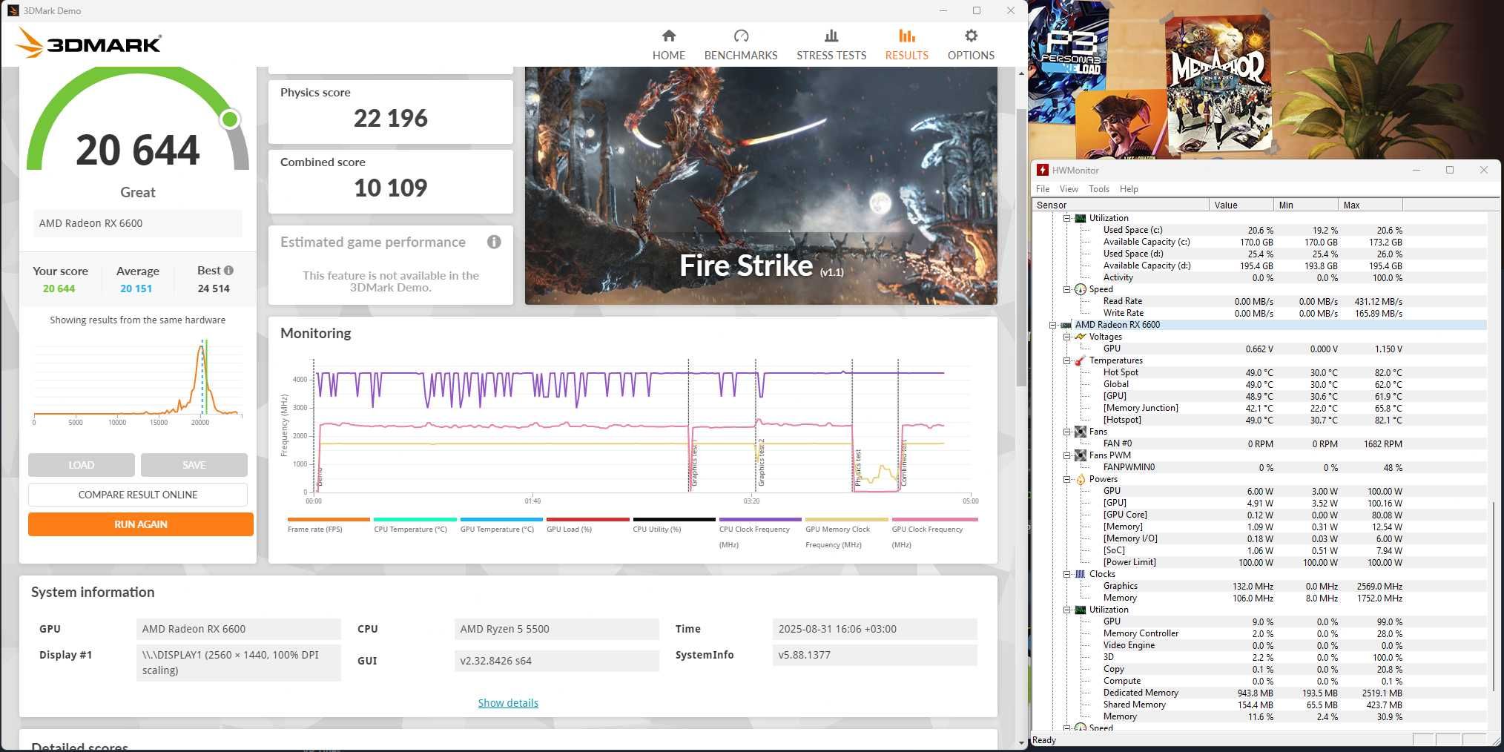
Task: Collapse the Fans PWM tree node
Action: coord(1066,455)
